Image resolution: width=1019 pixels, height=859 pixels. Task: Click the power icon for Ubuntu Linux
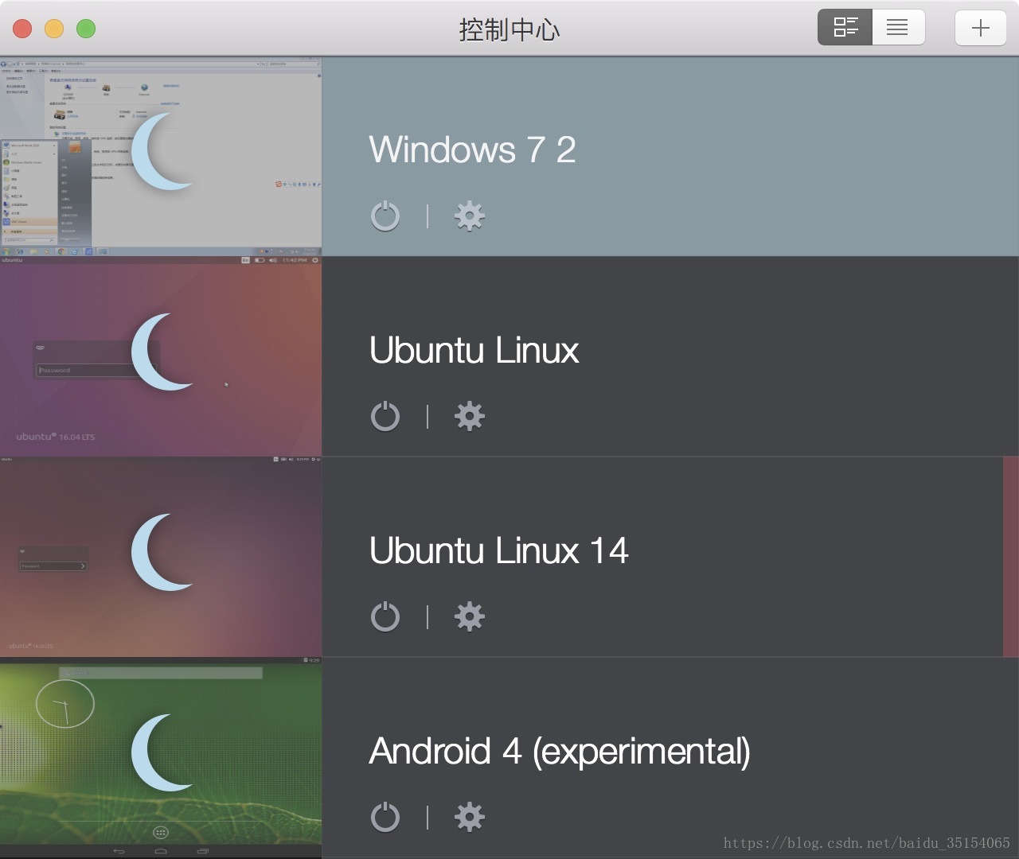coord(385,416)
